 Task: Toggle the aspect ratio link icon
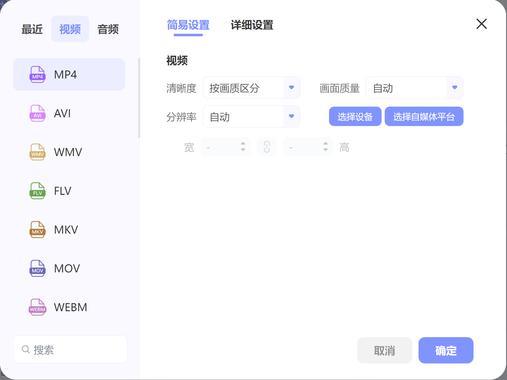coord(266,146)
